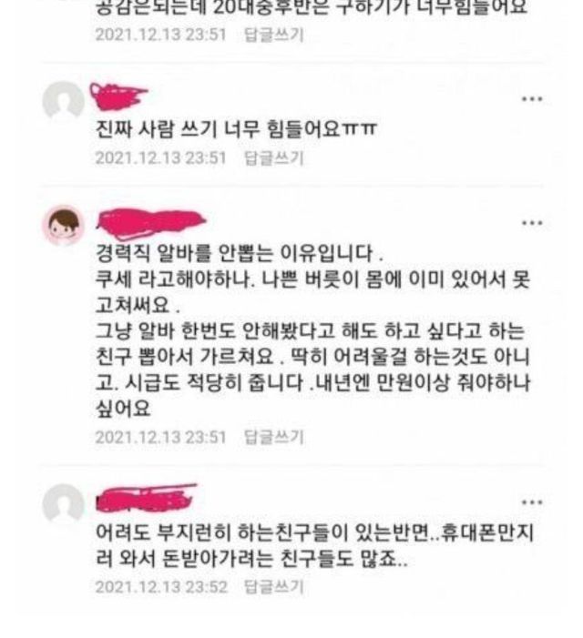The height and width of the screenshot is (638, 583).
Task: Click redacted username above '진짜 사람 쓰기'
Action: [x=118, y=96]
